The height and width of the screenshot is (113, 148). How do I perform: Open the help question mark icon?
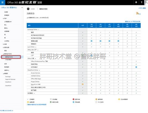pos(141,2)
